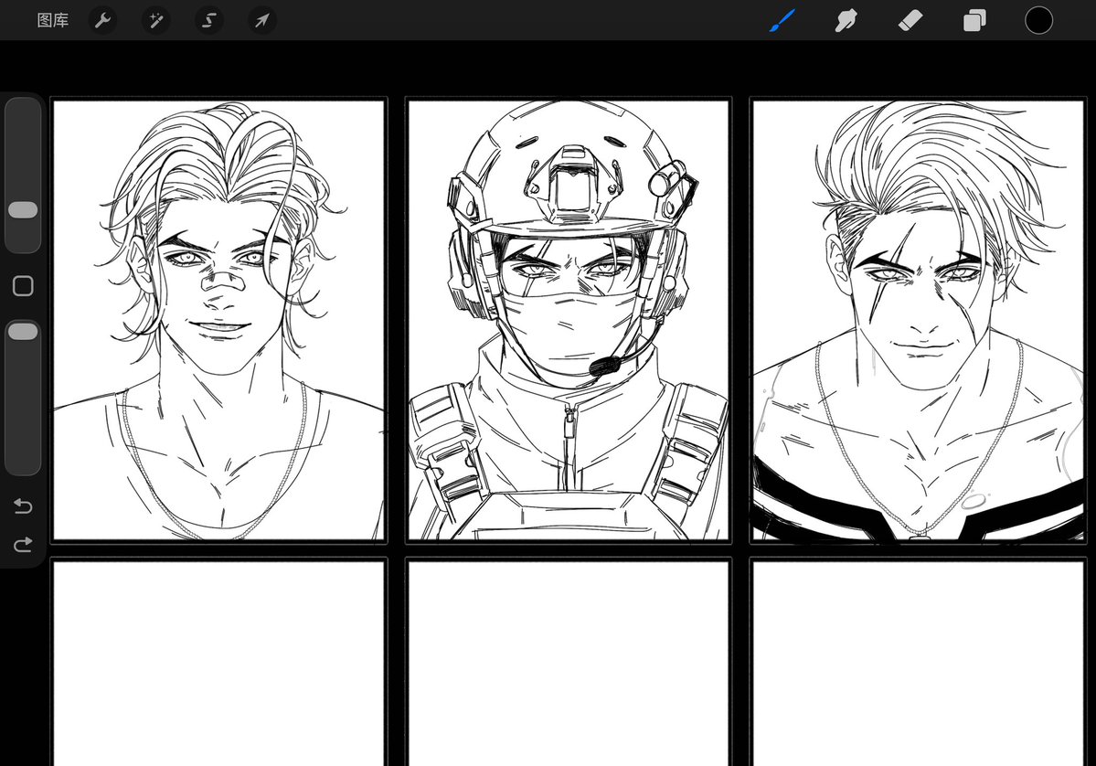The height and width of the screenshot is (766, 1096).
Task: Select the Brush tool
Action: pos(782,20)
